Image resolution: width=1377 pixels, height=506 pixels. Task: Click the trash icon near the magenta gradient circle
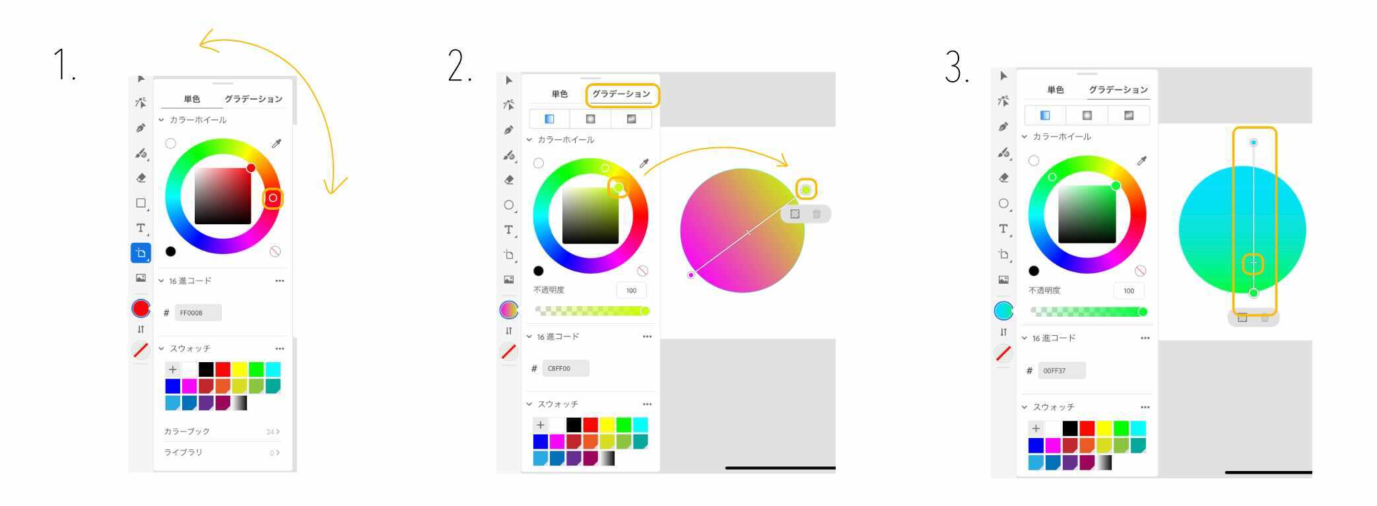817,214
